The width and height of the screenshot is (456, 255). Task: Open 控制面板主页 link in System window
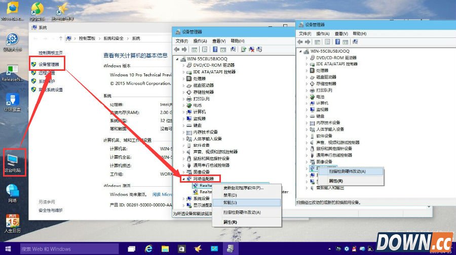(x=51, y=53)
